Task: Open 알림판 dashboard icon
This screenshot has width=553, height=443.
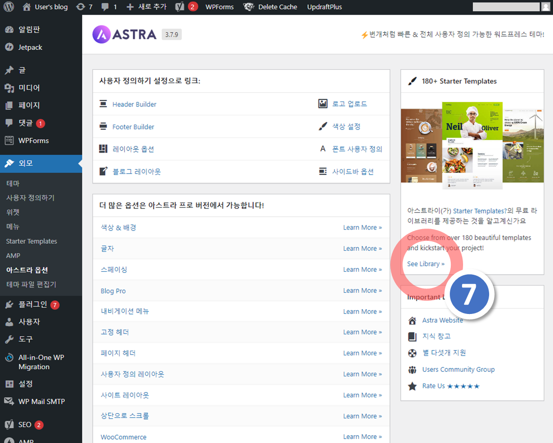Action: tap(9, 29)
